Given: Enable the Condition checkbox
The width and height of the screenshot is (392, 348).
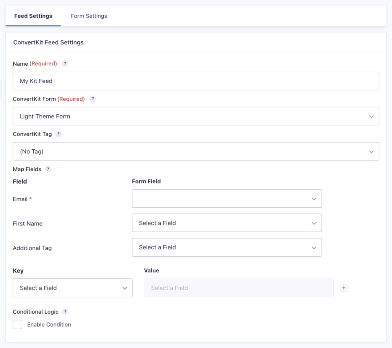Looking at the screenshot, I should (17, 324).
